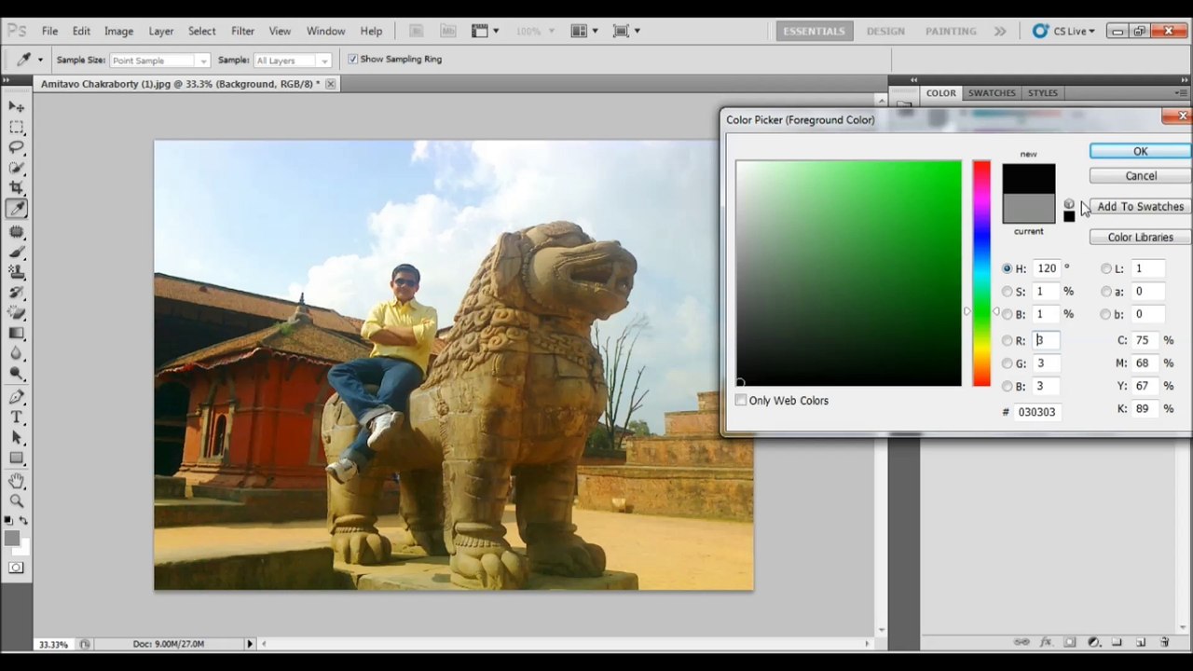Select the Pen tool
The width and height of the screenshot is (1193, 671).
pyautogui.click(x=17, y=398)
